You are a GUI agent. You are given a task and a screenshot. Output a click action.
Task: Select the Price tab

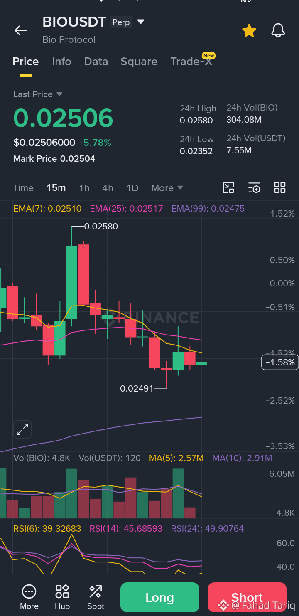[x=26, y=62]
